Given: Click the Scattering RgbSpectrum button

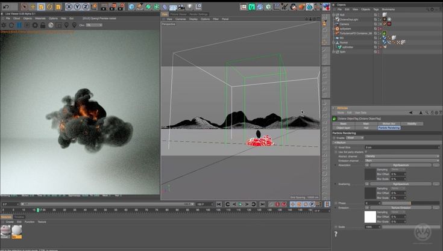Looking at the screenshot, I should pos(401,184).
